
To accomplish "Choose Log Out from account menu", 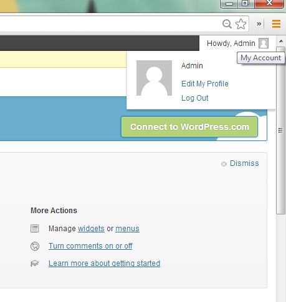I will tap(195, 98).
